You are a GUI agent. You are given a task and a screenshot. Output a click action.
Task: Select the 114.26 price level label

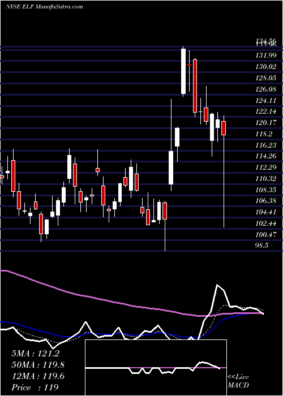point(265,156)
